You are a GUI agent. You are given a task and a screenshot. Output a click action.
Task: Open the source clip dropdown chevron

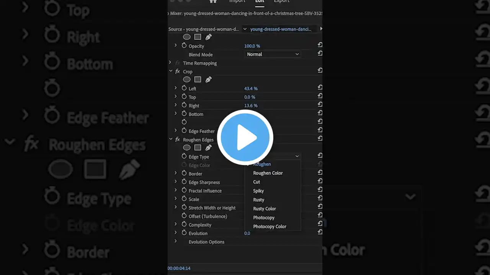(245, 29)
